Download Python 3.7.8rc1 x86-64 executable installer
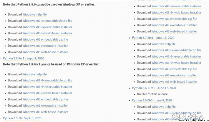Image resolution: width=209 pixels, height=122 pixels. [x=176, y=56]
